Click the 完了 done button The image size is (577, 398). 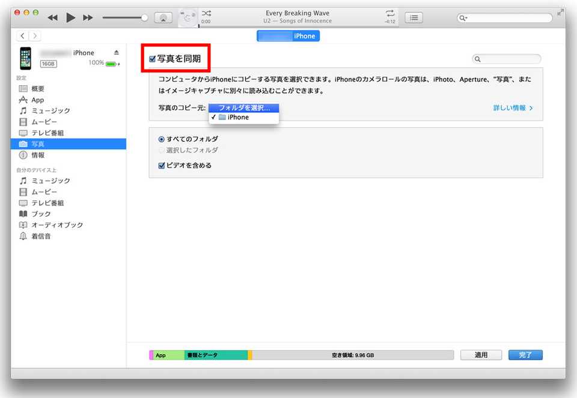(x=525, y=355)
